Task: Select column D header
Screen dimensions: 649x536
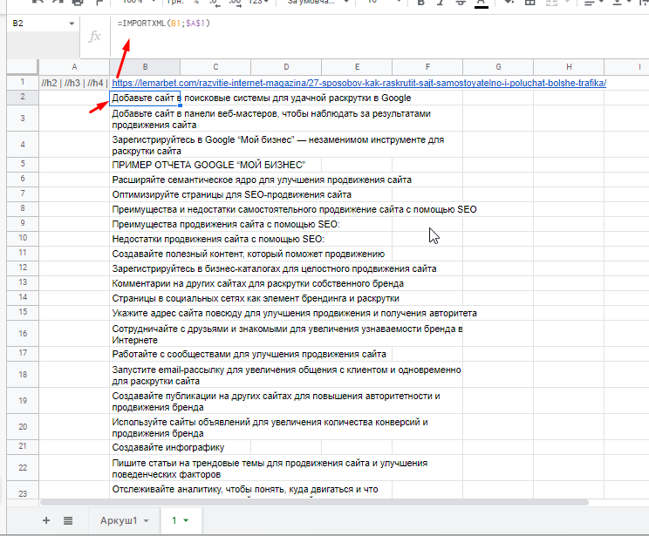Action: tap(285, 67)
